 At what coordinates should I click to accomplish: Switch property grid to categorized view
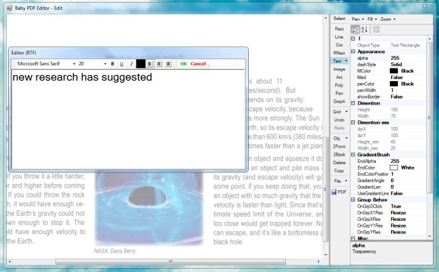tap(355, 29)
